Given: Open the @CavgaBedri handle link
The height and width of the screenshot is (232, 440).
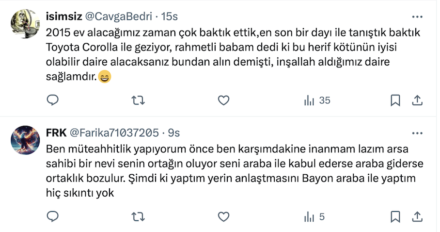Looking at the screenshot, I should 119,17.
